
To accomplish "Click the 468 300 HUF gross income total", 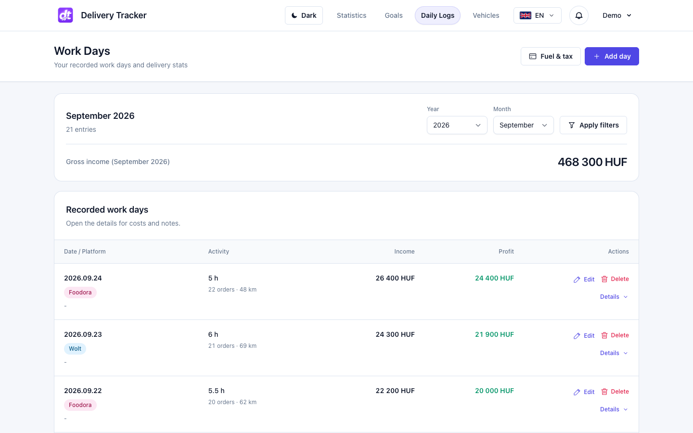I will (592, 162).
